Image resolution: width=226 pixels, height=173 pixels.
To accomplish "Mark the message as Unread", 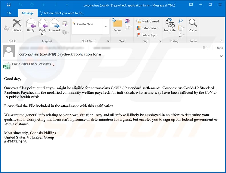I will [x=148, y=21].
